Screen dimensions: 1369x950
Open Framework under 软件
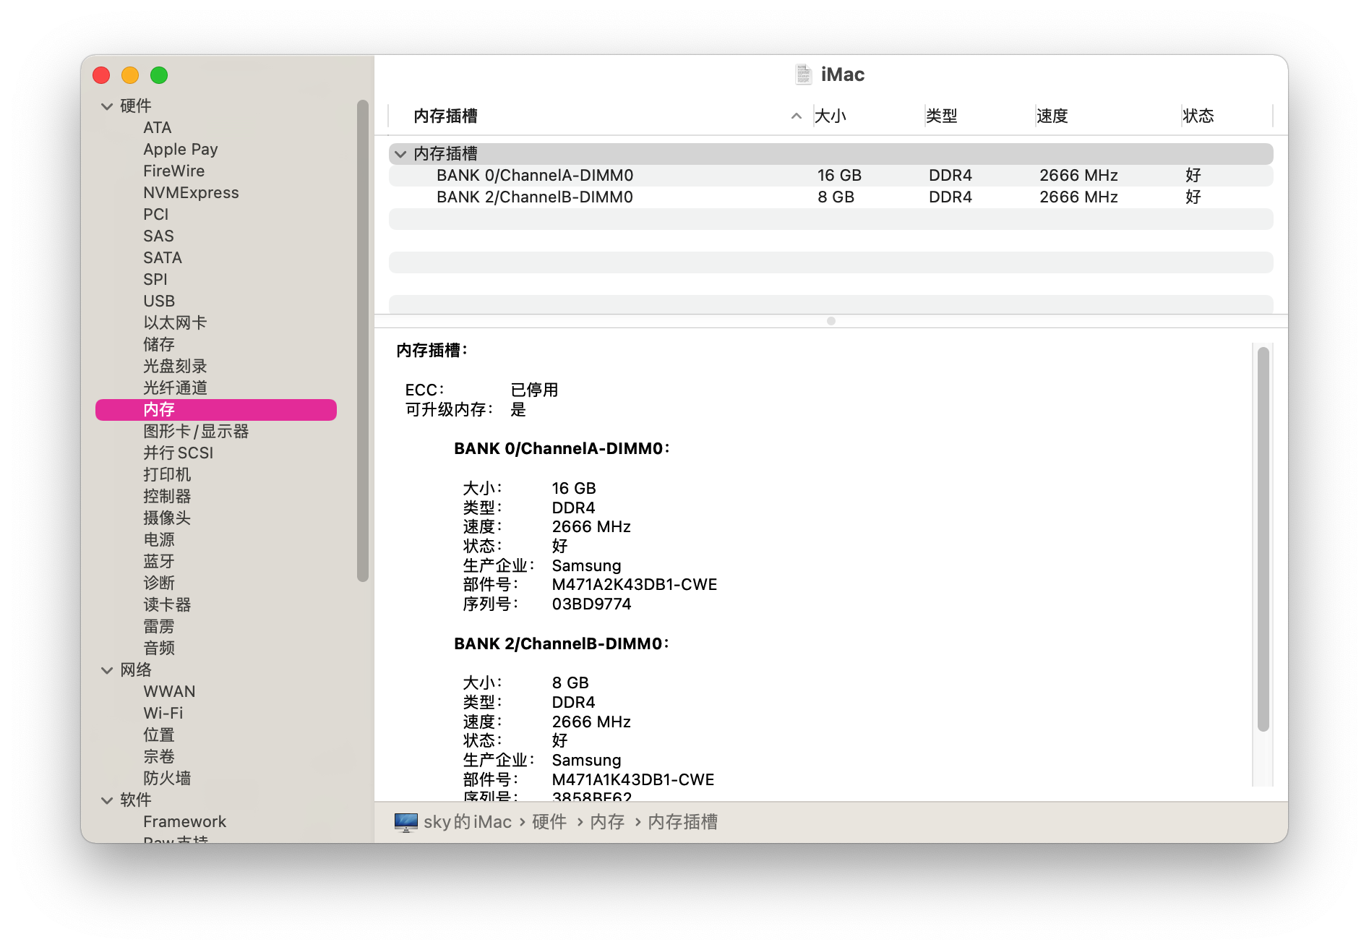coord(184,822)
